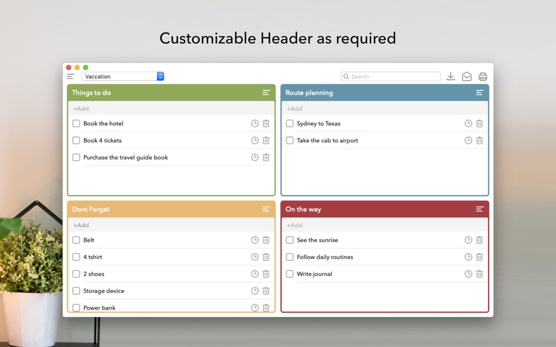This screenshot has height=347, width=556.
Task: Delete the 2 shoes item
Action: (x=266, y=274)
